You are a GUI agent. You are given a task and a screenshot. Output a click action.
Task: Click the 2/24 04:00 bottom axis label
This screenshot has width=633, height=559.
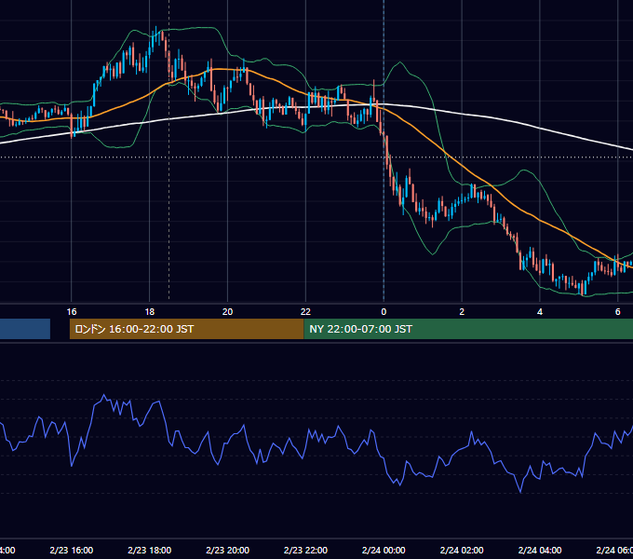(540, 550)
